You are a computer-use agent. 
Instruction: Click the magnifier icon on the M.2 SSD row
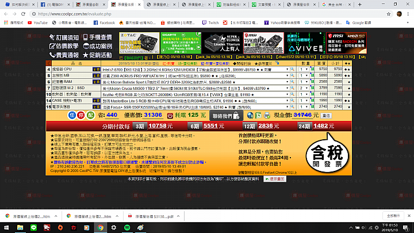292,88
